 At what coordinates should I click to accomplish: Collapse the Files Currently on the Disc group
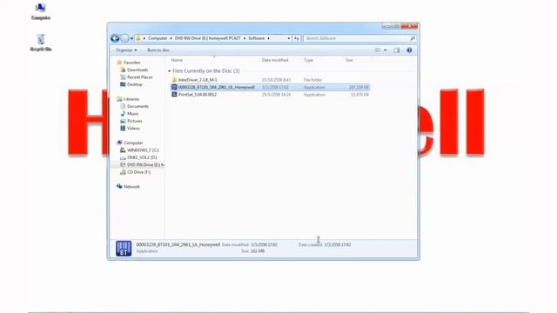[x=169, y=71]
